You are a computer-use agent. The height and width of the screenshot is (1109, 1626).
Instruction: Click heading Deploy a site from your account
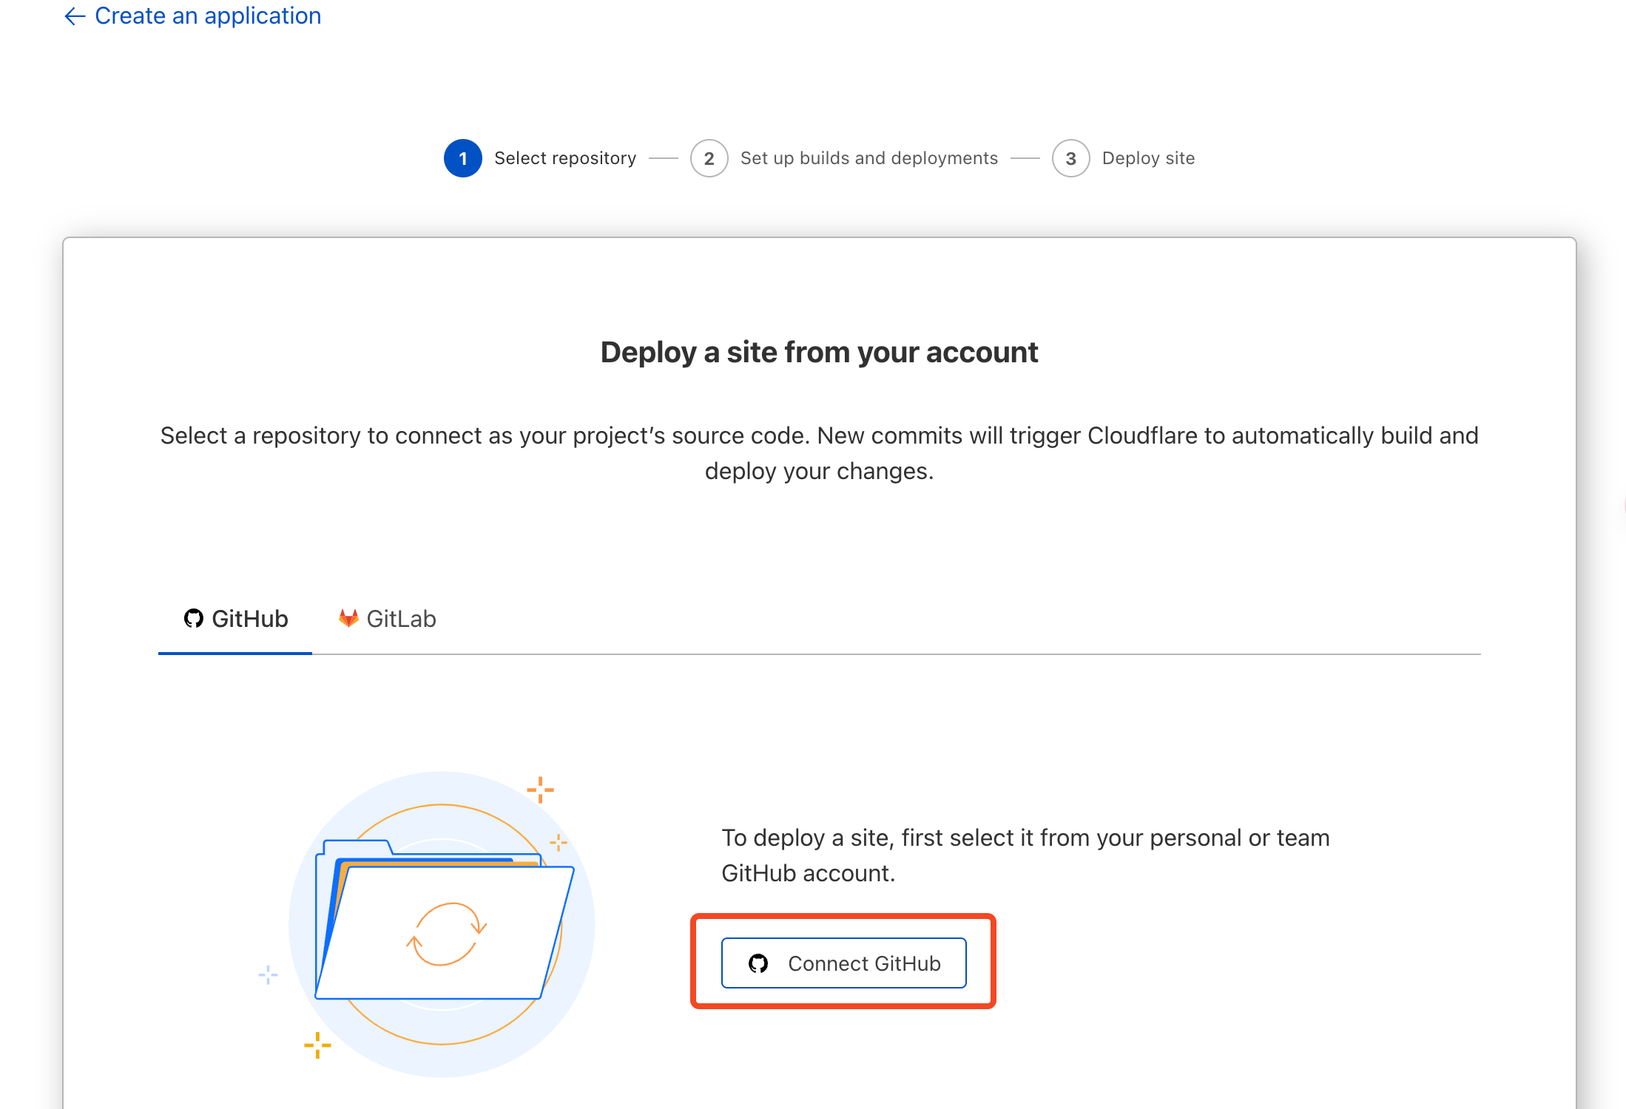[819, 353]
